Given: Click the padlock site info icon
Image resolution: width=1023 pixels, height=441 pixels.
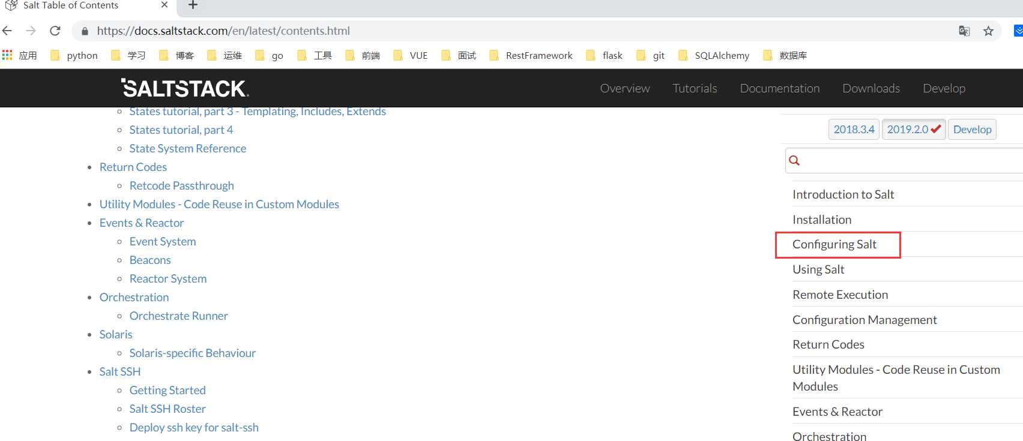Looking at the screenshot, I should [85, 31].
